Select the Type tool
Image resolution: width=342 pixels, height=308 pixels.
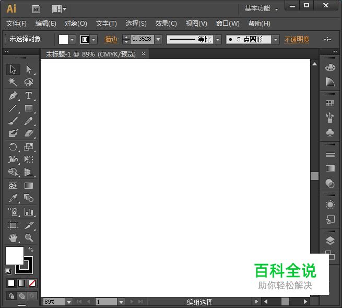click(29, 96)
